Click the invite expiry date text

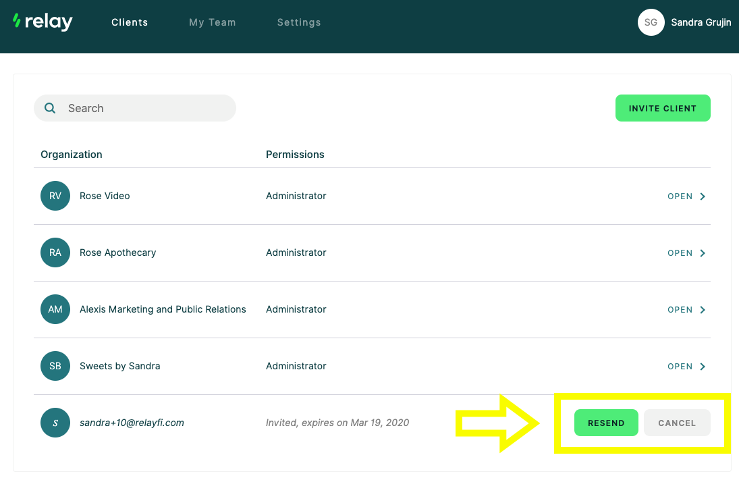pos(337,423)
